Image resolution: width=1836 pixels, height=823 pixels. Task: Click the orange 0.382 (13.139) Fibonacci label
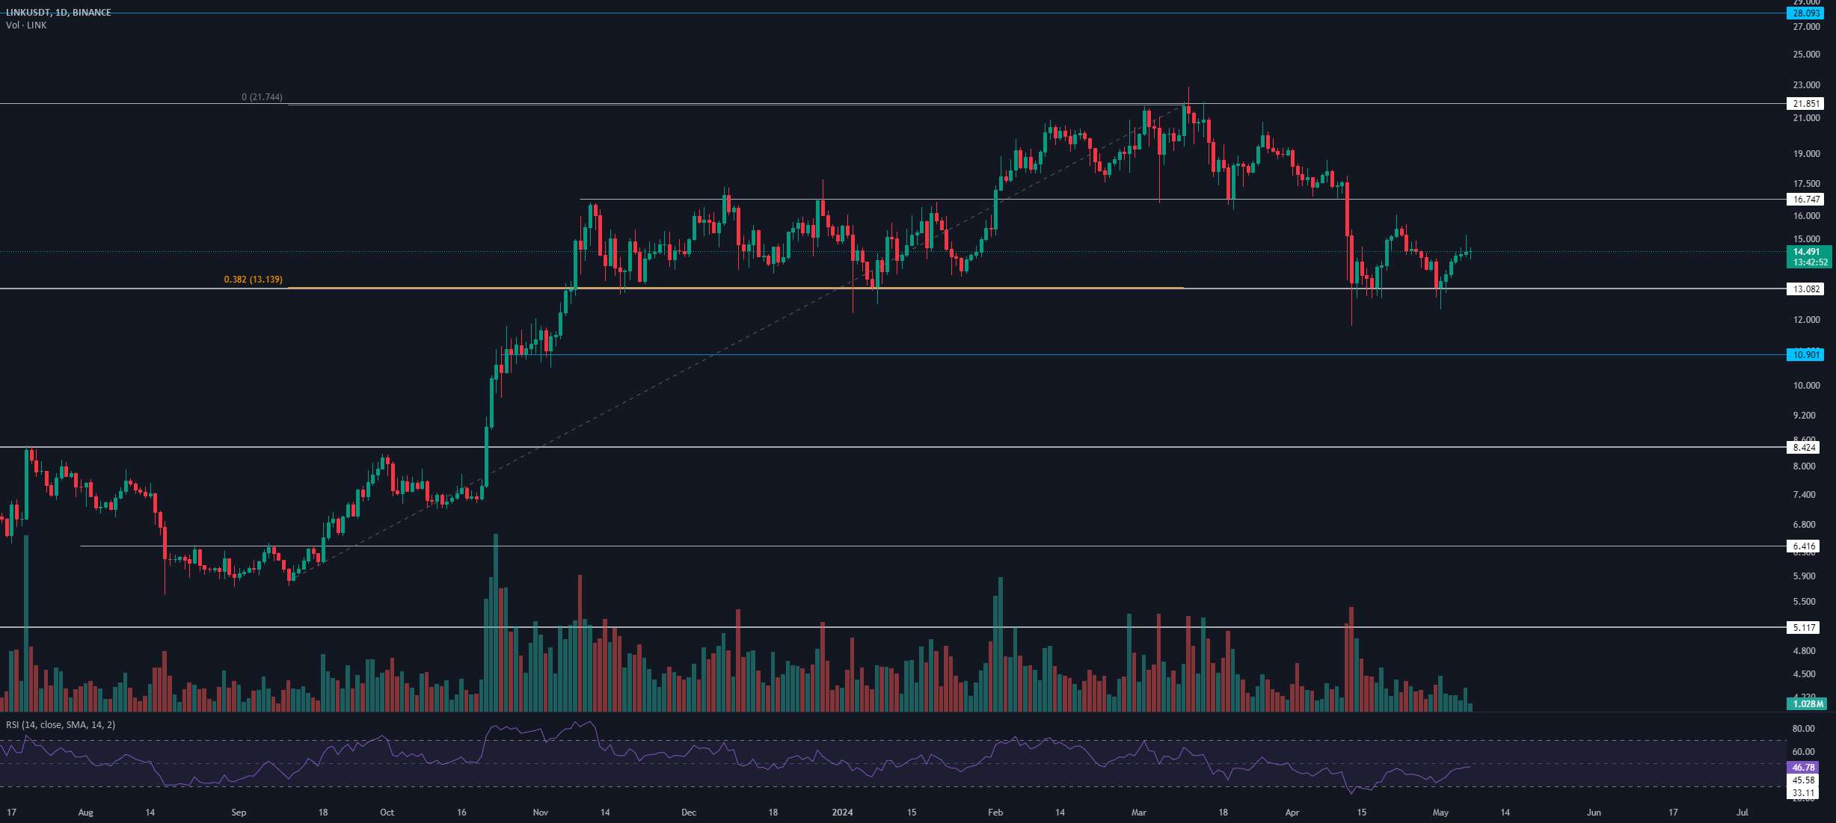(254, 280)
